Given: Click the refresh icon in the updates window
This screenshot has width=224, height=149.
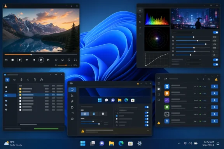Looking at the screenshot, I should [166, 79].
